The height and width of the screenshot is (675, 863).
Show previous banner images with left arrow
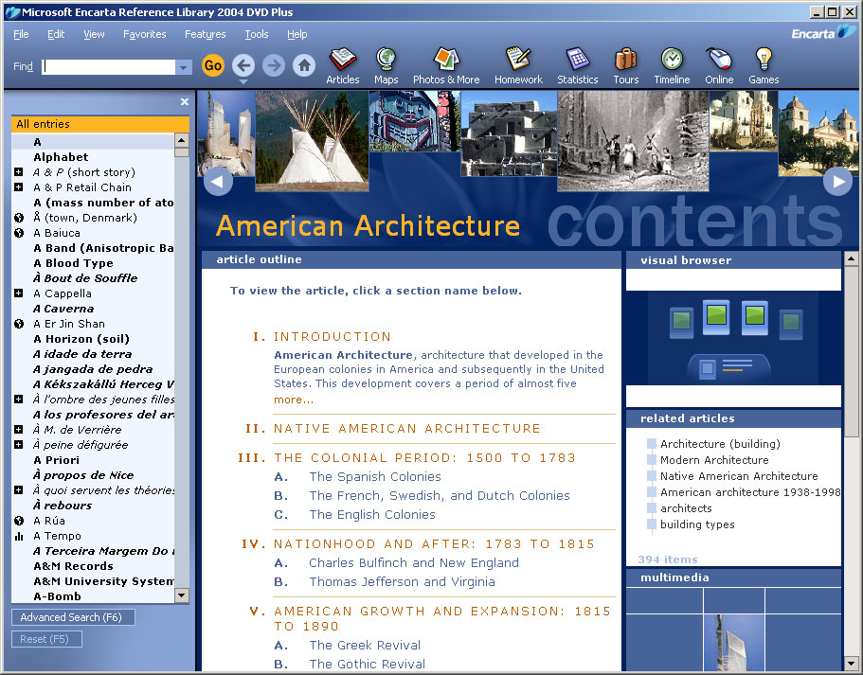point(218,182)
